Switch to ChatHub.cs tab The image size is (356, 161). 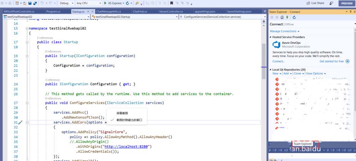pyautogui.click(x=140, y=12)
